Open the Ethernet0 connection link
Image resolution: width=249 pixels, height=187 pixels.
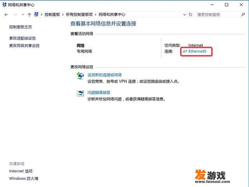197,51
